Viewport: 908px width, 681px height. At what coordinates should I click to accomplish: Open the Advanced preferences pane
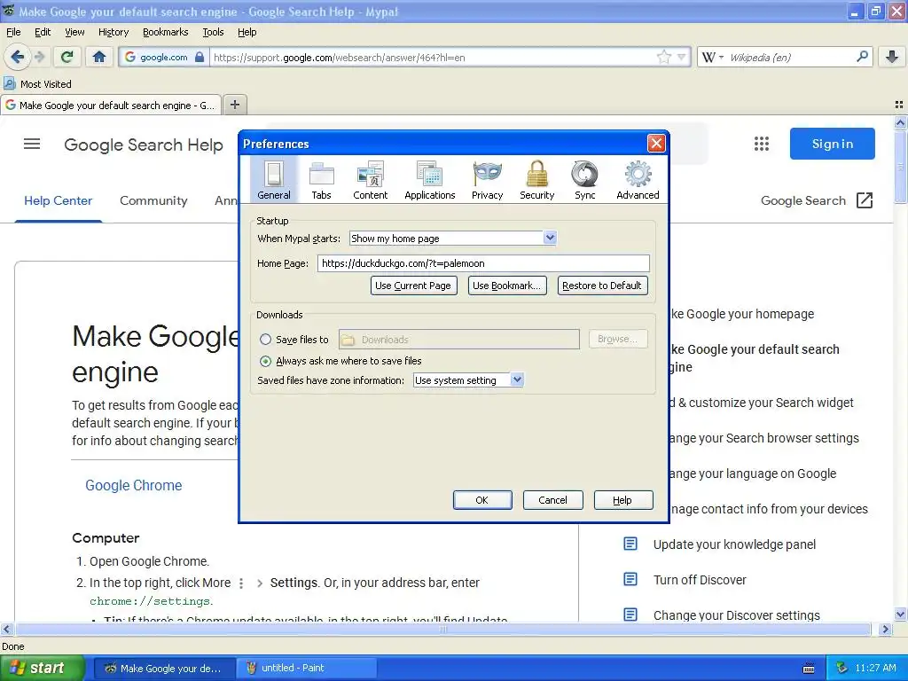[638, 180]
